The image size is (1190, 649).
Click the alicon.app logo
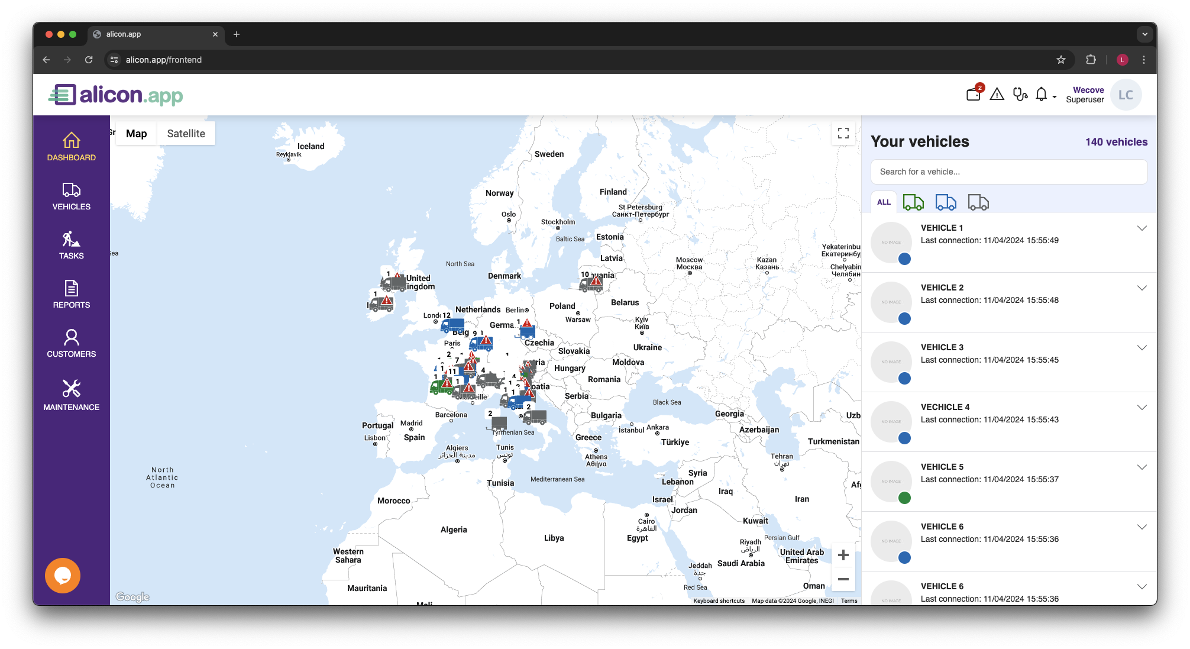[116, 95]
